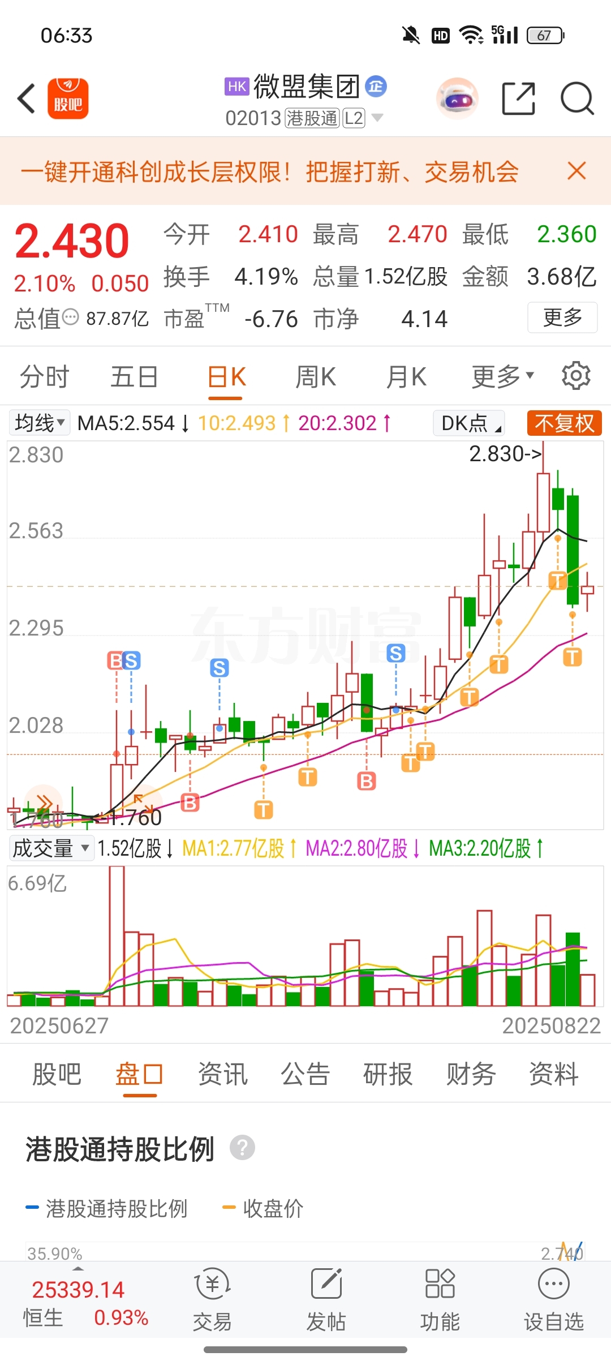Tap the blue enterprise badge icon
The height and width of the screenshot is (1365, 611).
pyautogui.click(x=376, y=87)
